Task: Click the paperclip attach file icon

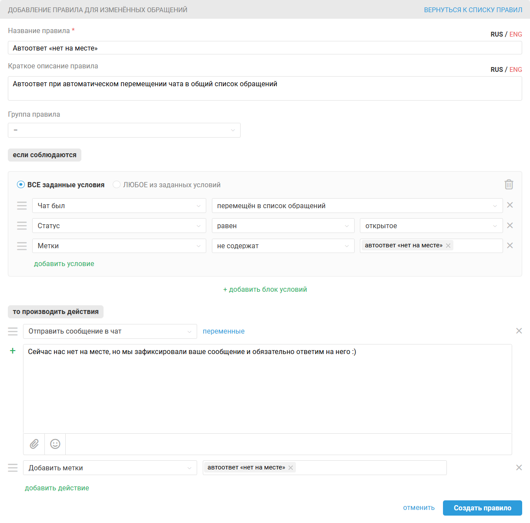Action: point(34,444)
